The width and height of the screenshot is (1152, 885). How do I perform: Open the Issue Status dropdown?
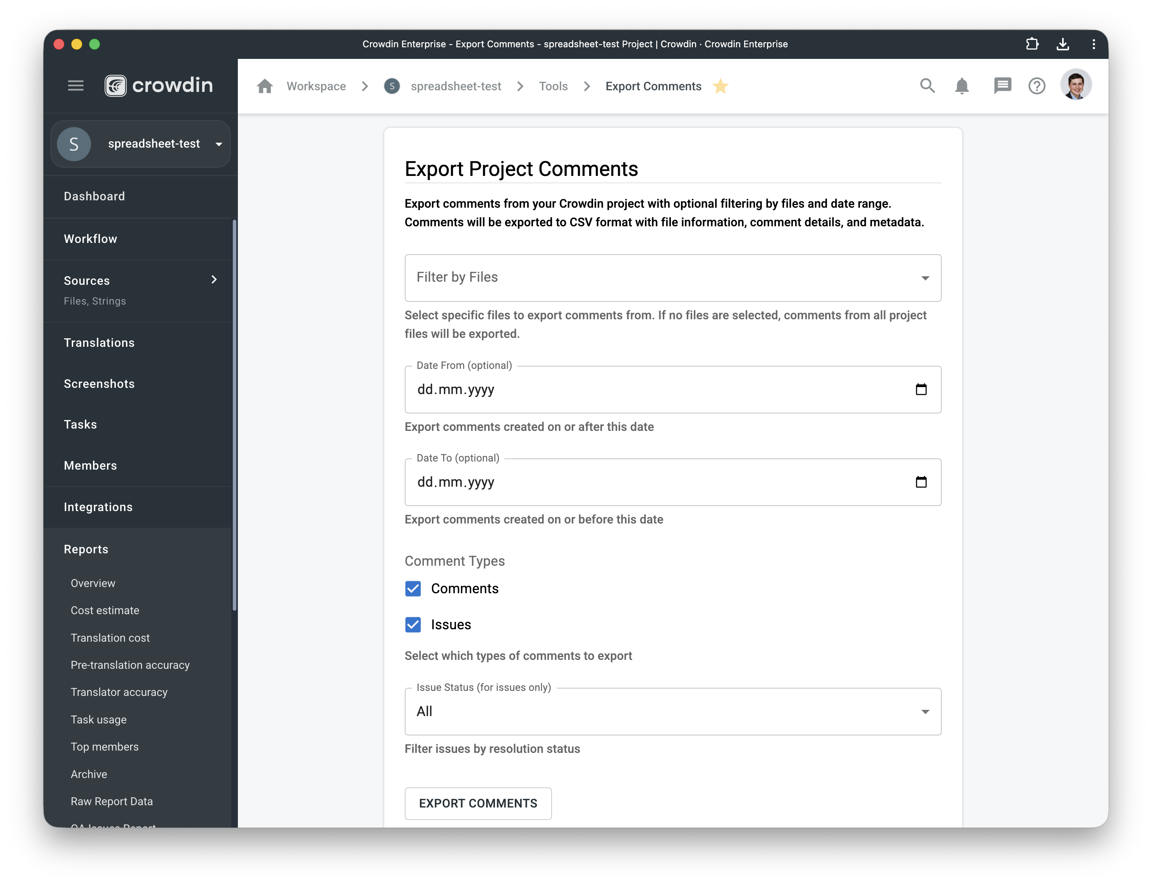point(672,712)
